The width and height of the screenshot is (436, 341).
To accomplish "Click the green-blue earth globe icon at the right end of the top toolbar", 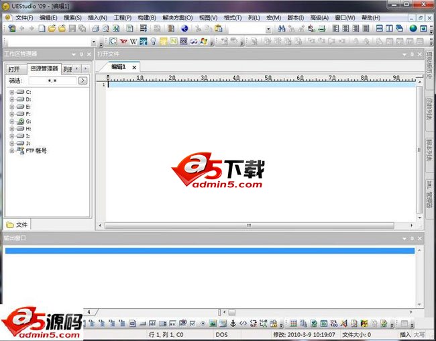I will point(413,28).
